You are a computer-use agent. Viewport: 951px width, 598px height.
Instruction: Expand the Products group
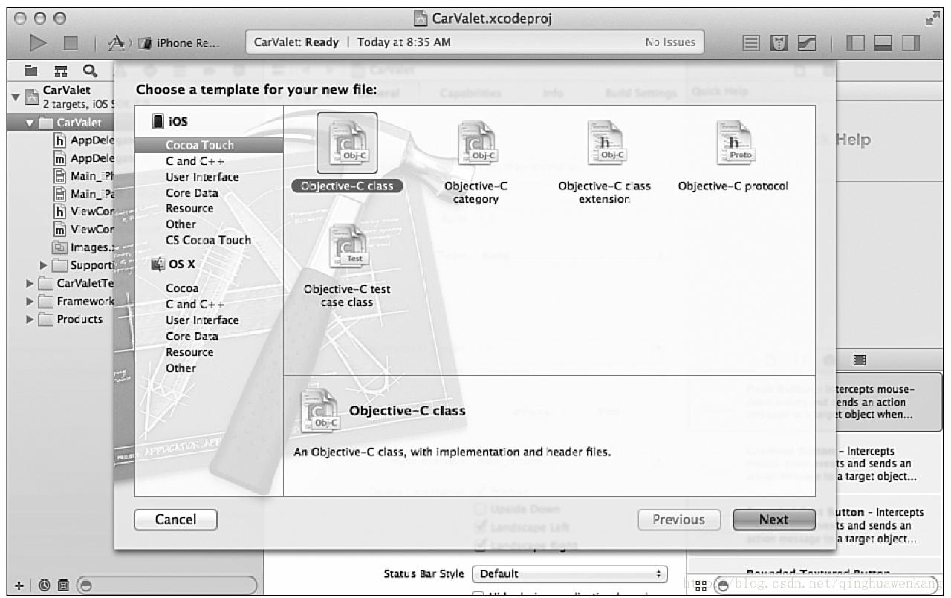coord(30,319)
